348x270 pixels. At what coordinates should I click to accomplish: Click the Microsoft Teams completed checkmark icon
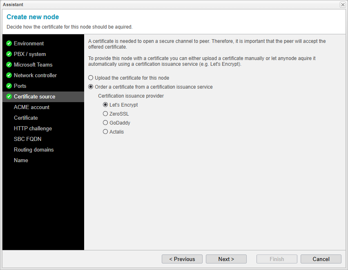[x=9, y=65]
